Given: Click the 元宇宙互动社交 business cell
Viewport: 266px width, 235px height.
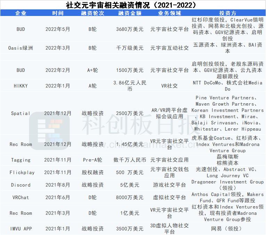Looking at the screenshot, I should [x=169, y=48].
